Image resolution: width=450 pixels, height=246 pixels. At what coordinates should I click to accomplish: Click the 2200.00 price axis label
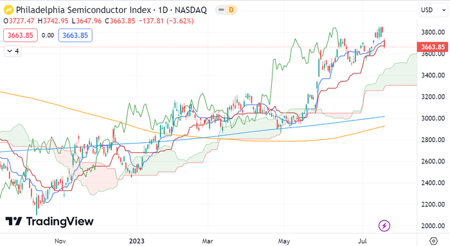(433, 204)
